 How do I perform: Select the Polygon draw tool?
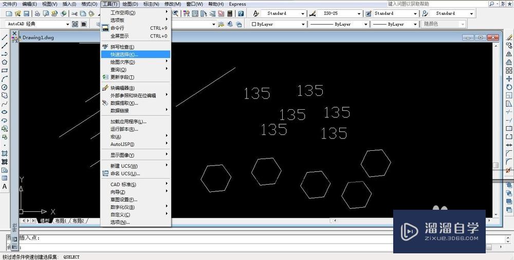[4, 62]
